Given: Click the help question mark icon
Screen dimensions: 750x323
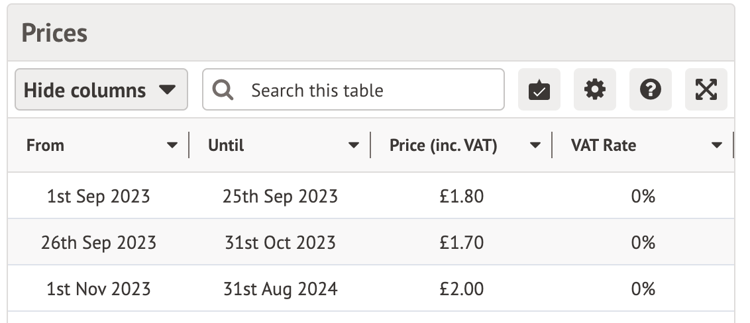Looking at the screenshot, I should coord(651,90).
